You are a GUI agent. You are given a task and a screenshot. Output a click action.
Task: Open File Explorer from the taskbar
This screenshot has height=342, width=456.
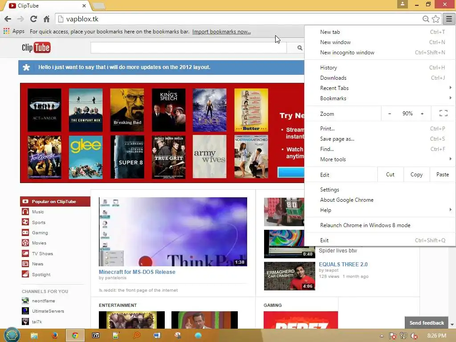point(34,335)
